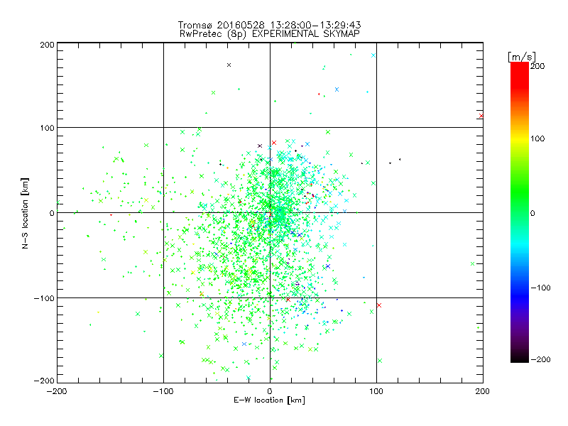Click the x-axis tick label '-100'

[163, 391]
